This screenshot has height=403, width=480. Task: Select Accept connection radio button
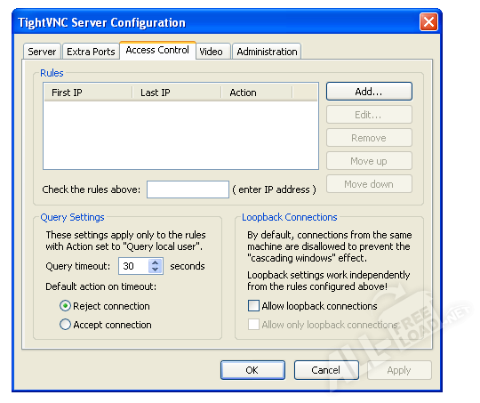[x=65, y=324]
